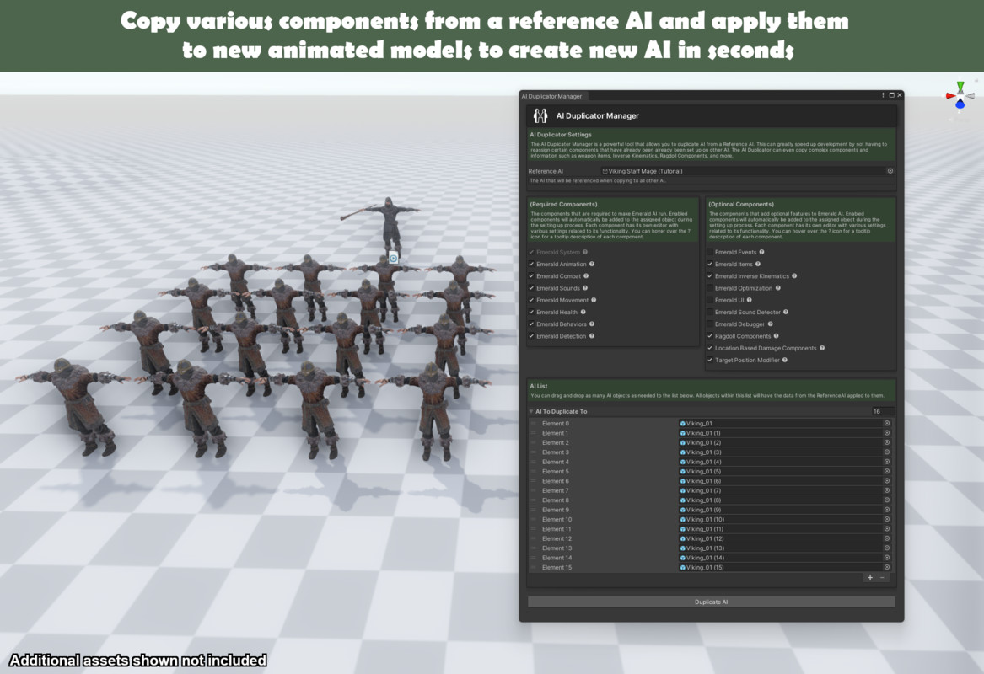Open object picker for Element 0 row
This screenshot has height=674, width=984.
[886, 424]
